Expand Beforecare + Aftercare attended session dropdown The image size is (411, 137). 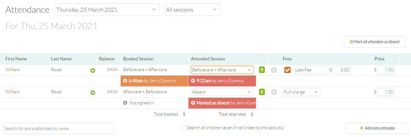(222, 70)
